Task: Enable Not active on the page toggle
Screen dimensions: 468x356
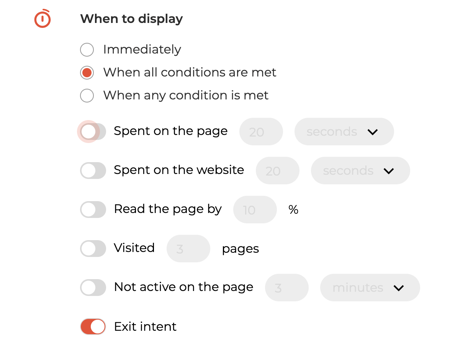Action: 93,288
